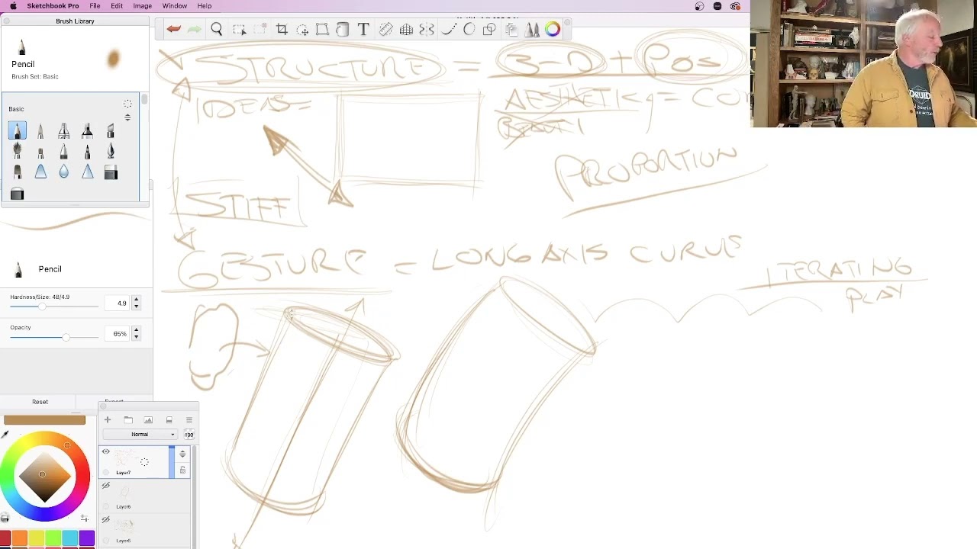Open the Draw Style shapes tool
This screenshot has width=977, height=549.
coord(489,30)
